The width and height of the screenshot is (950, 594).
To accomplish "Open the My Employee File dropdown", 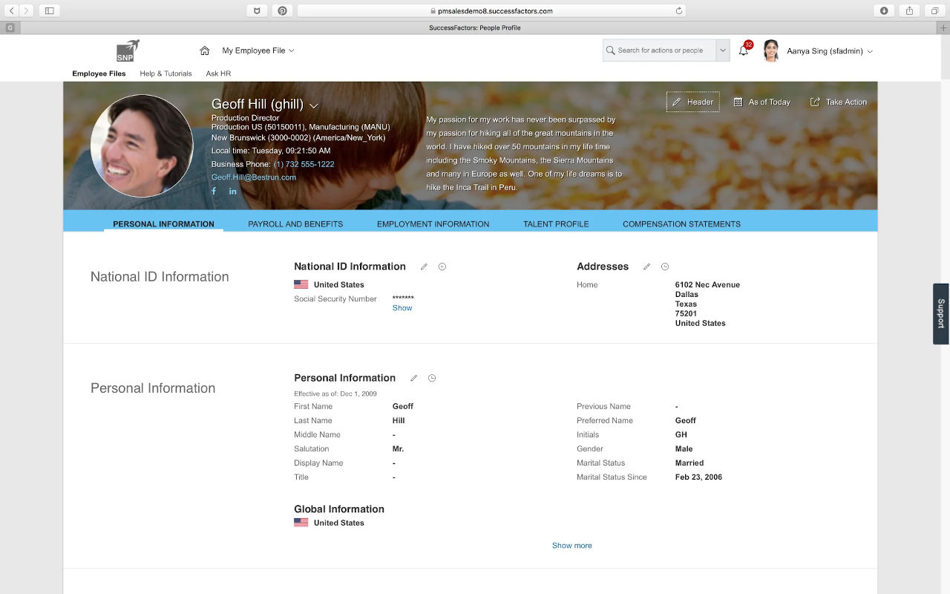I will tap(255, 50).
